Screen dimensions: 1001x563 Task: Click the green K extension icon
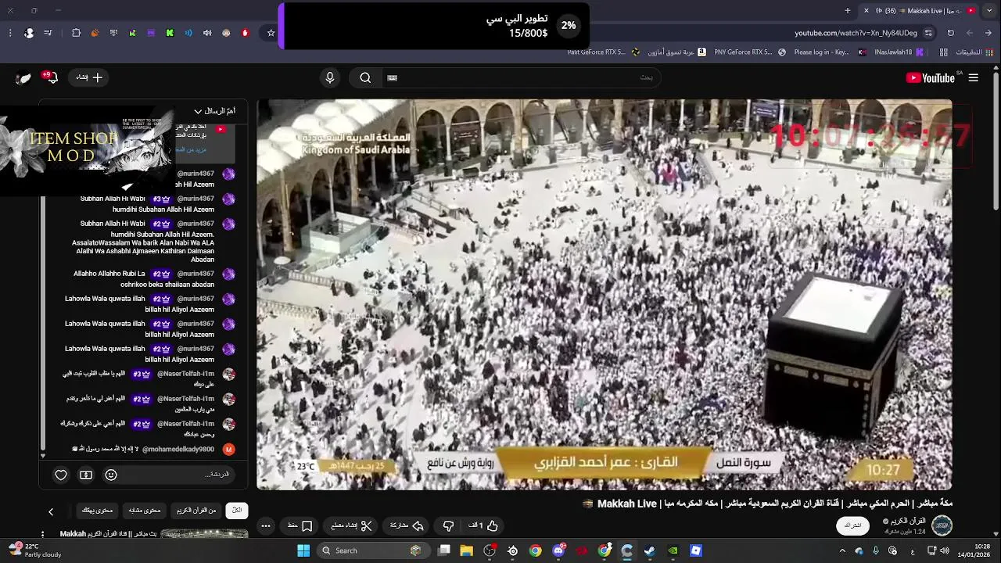pyautogui.click(x=170, y=33)
